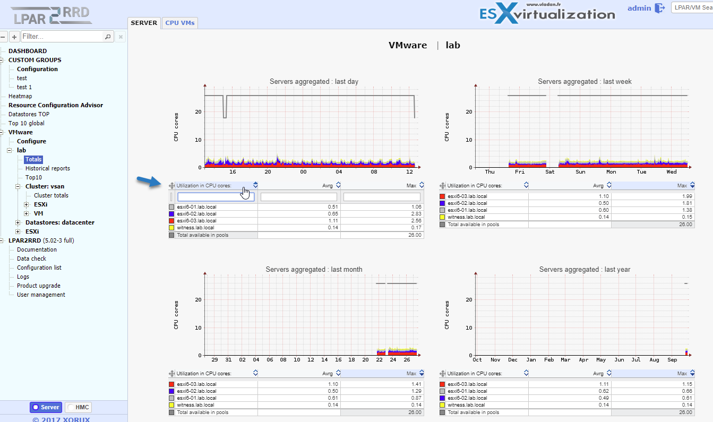This screenshot has width=713, height=422.
Task: Click the Max column filter box
Action: click(x=382, y=197)
